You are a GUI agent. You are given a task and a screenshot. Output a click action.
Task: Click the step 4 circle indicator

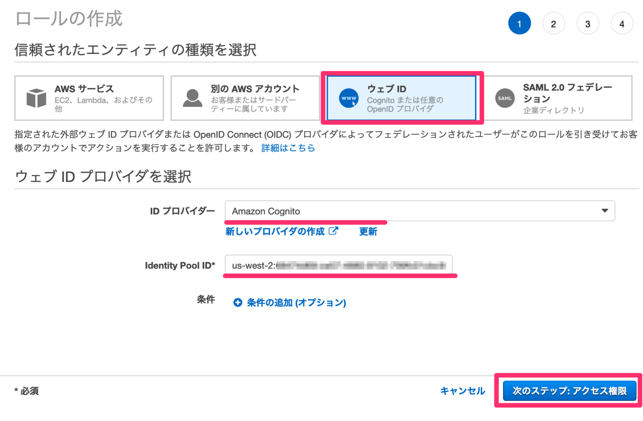(622, 23)
